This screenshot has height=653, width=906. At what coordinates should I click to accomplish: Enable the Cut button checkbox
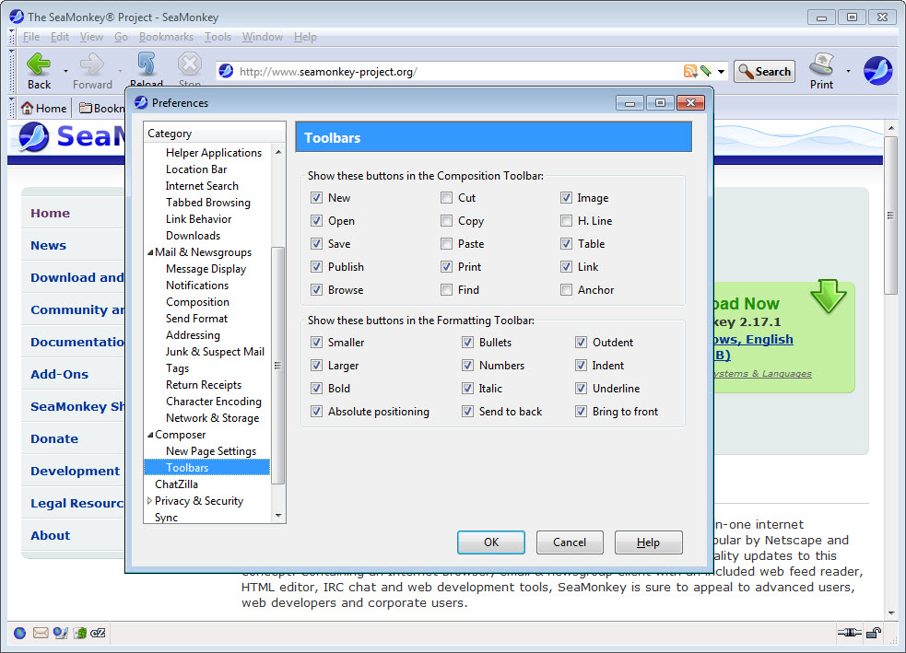click(x=446, y=197)
